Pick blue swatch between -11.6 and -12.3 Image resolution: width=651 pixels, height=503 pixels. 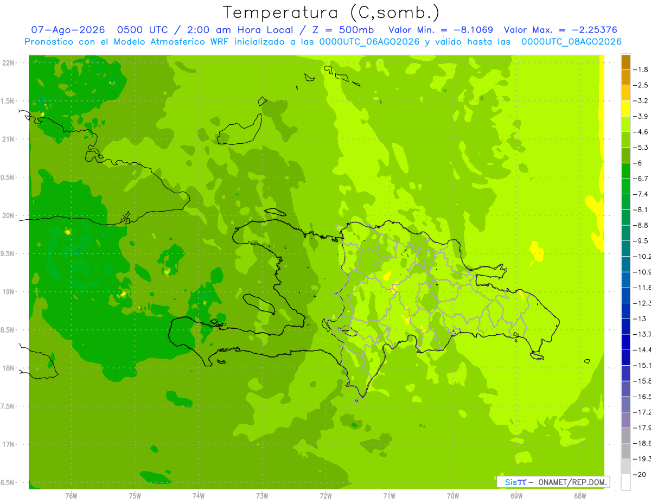pos(626,295)
